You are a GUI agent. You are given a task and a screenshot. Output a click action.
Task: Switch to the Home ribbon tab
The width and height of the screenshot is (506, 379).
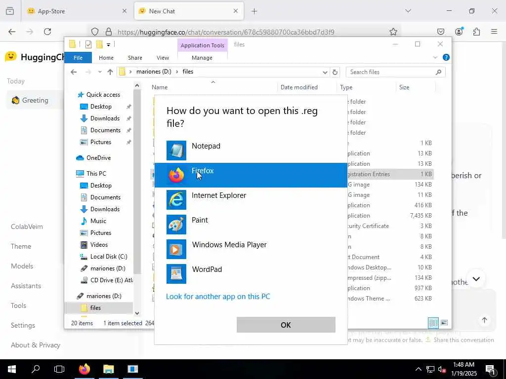click(x=106, y=58)
